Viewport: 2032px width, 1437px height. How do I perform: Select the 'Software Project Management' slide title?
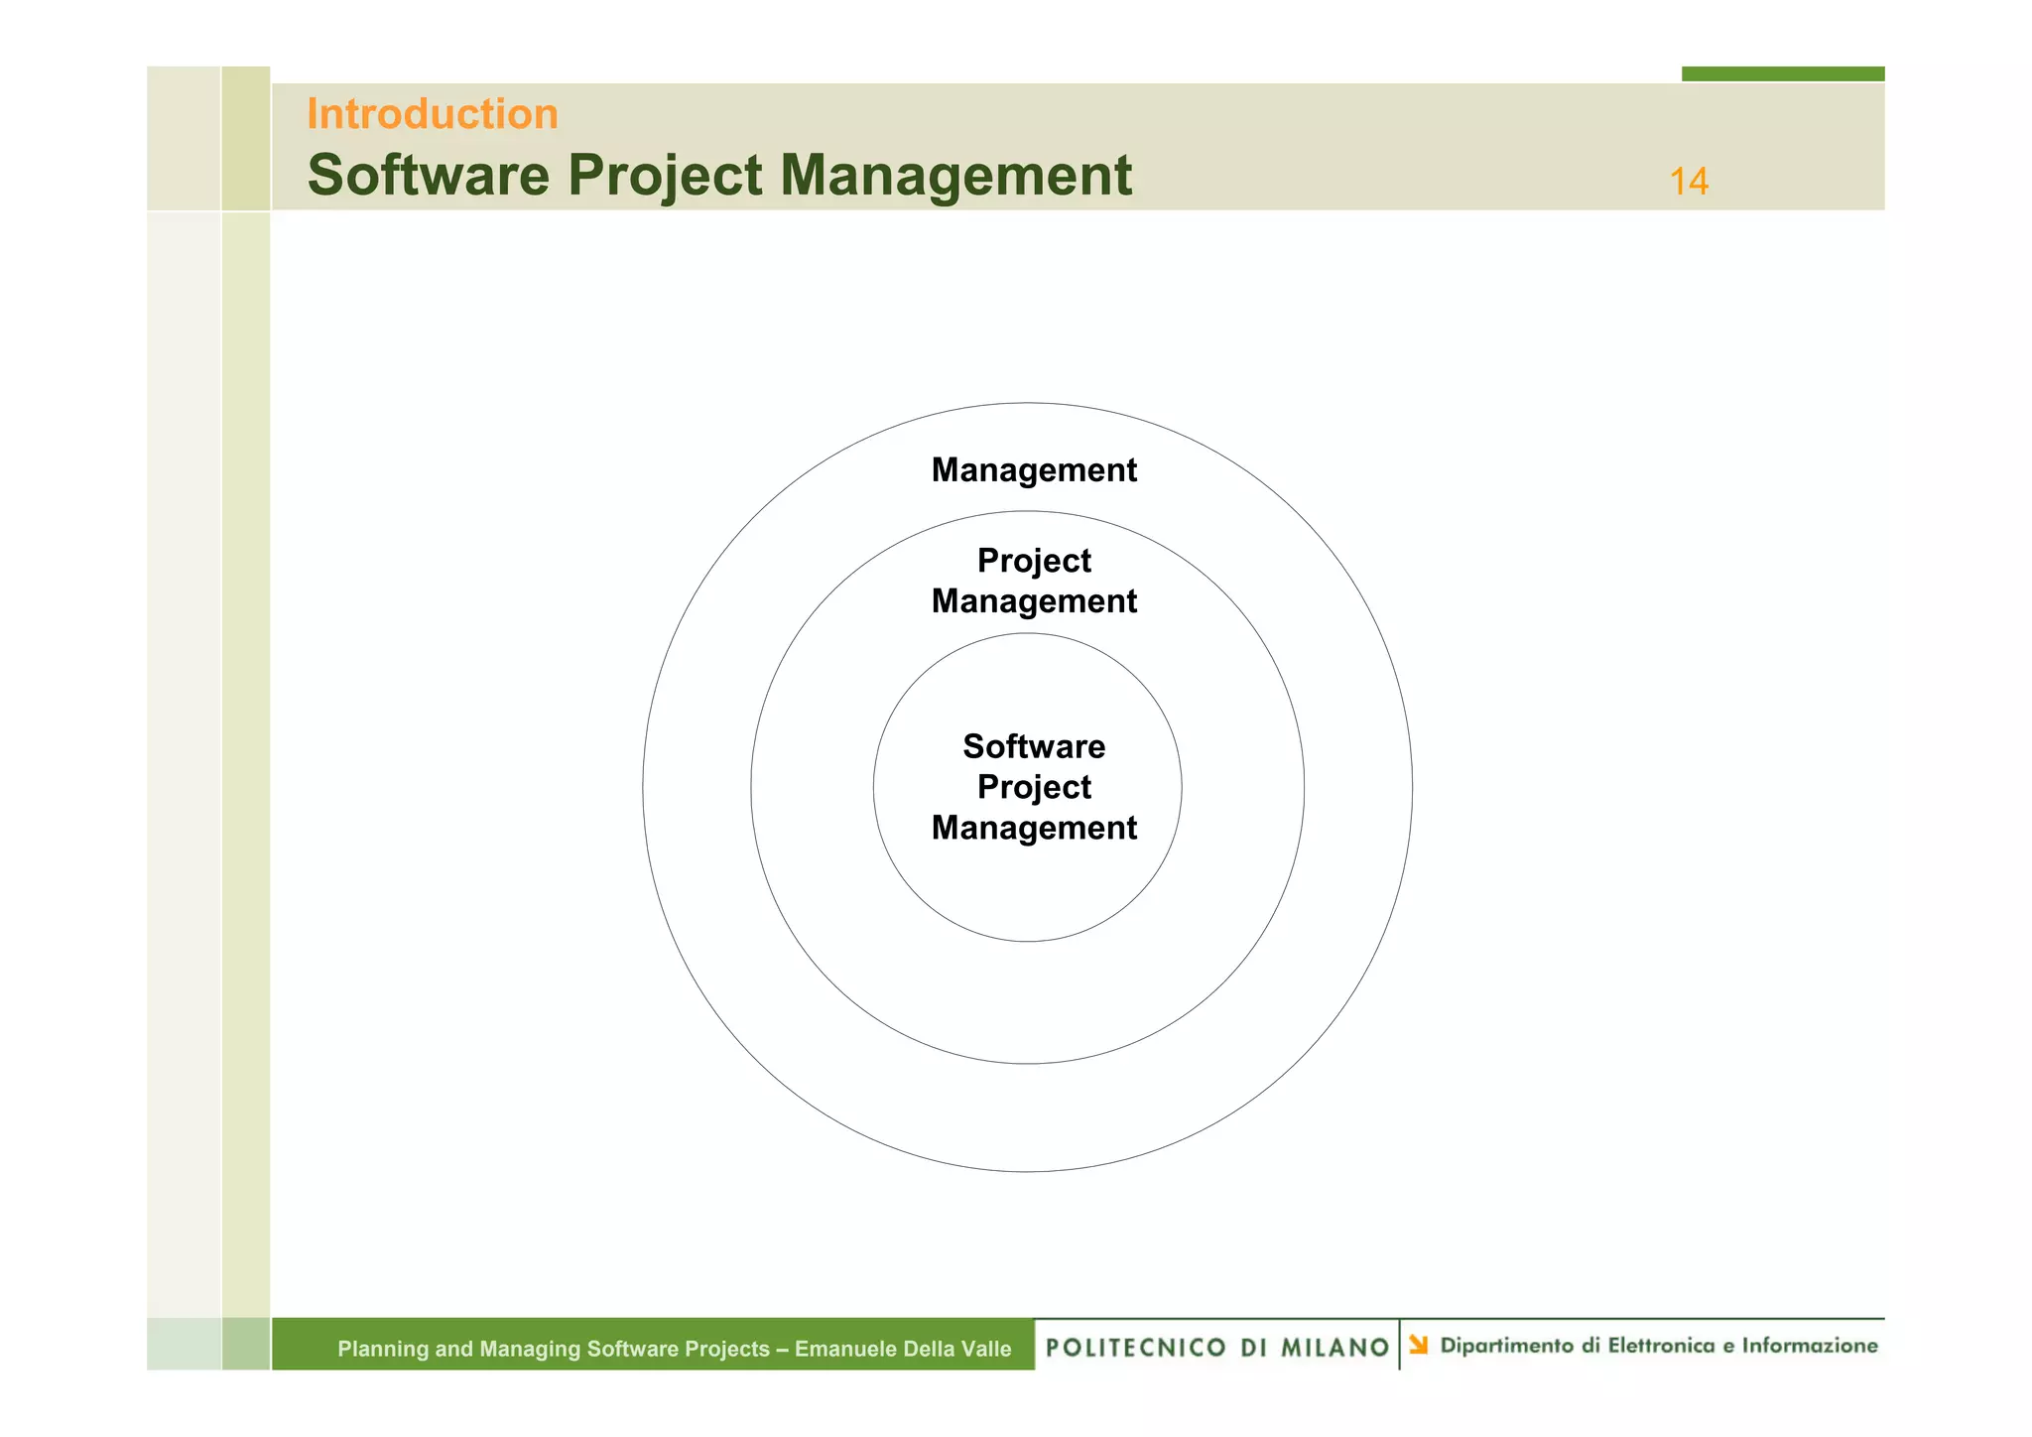[x=719, y=176]
